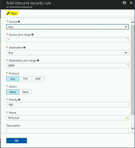The height and width of the screenshot is (148, 135).
Task: Choose the Deny action
Action: coord(25,92)
